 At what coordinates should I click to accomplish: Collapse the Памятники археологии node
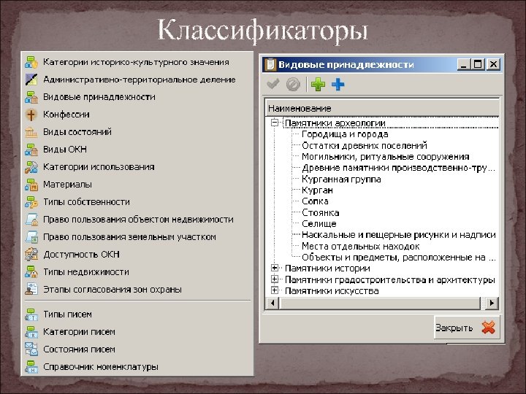tap(275, 123)
